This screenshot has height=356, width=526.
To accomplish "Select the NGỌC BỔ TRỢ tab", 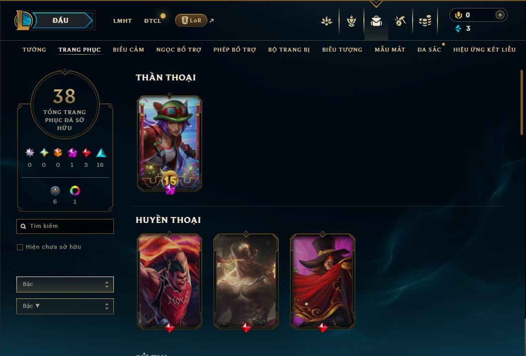I will coord(179,50).
